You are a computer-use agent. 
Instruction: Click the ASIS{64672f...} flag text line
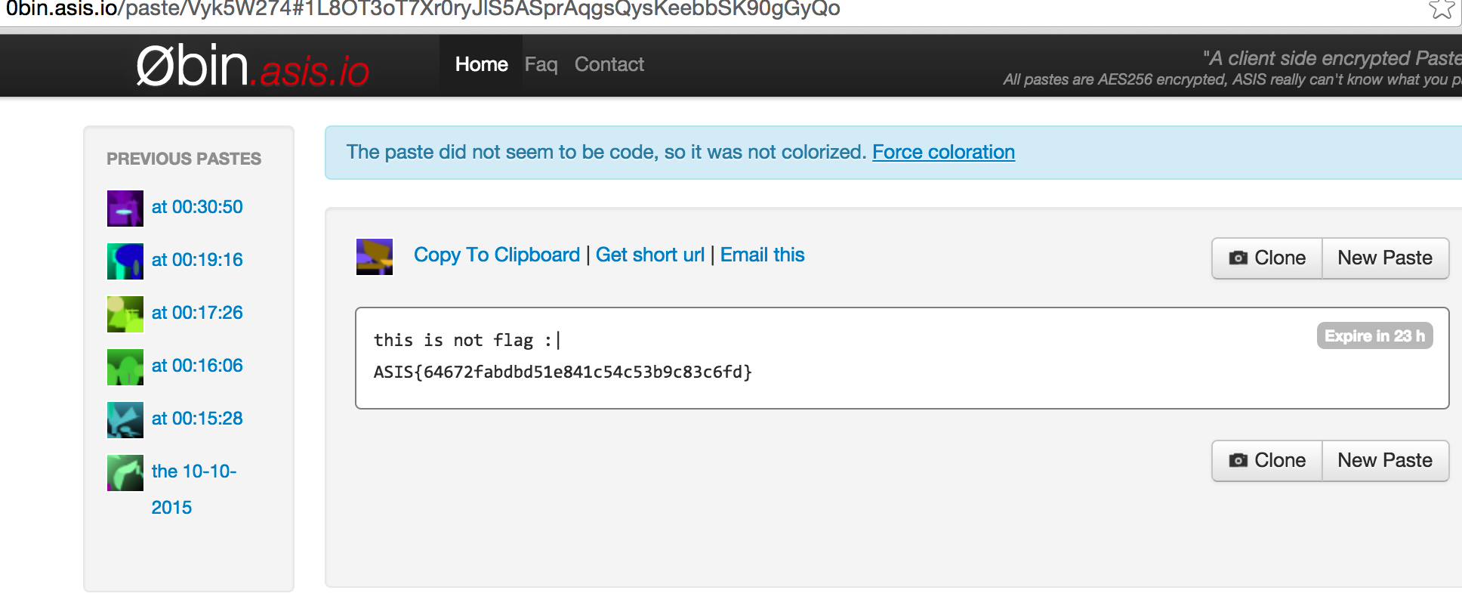pos(563,372)
